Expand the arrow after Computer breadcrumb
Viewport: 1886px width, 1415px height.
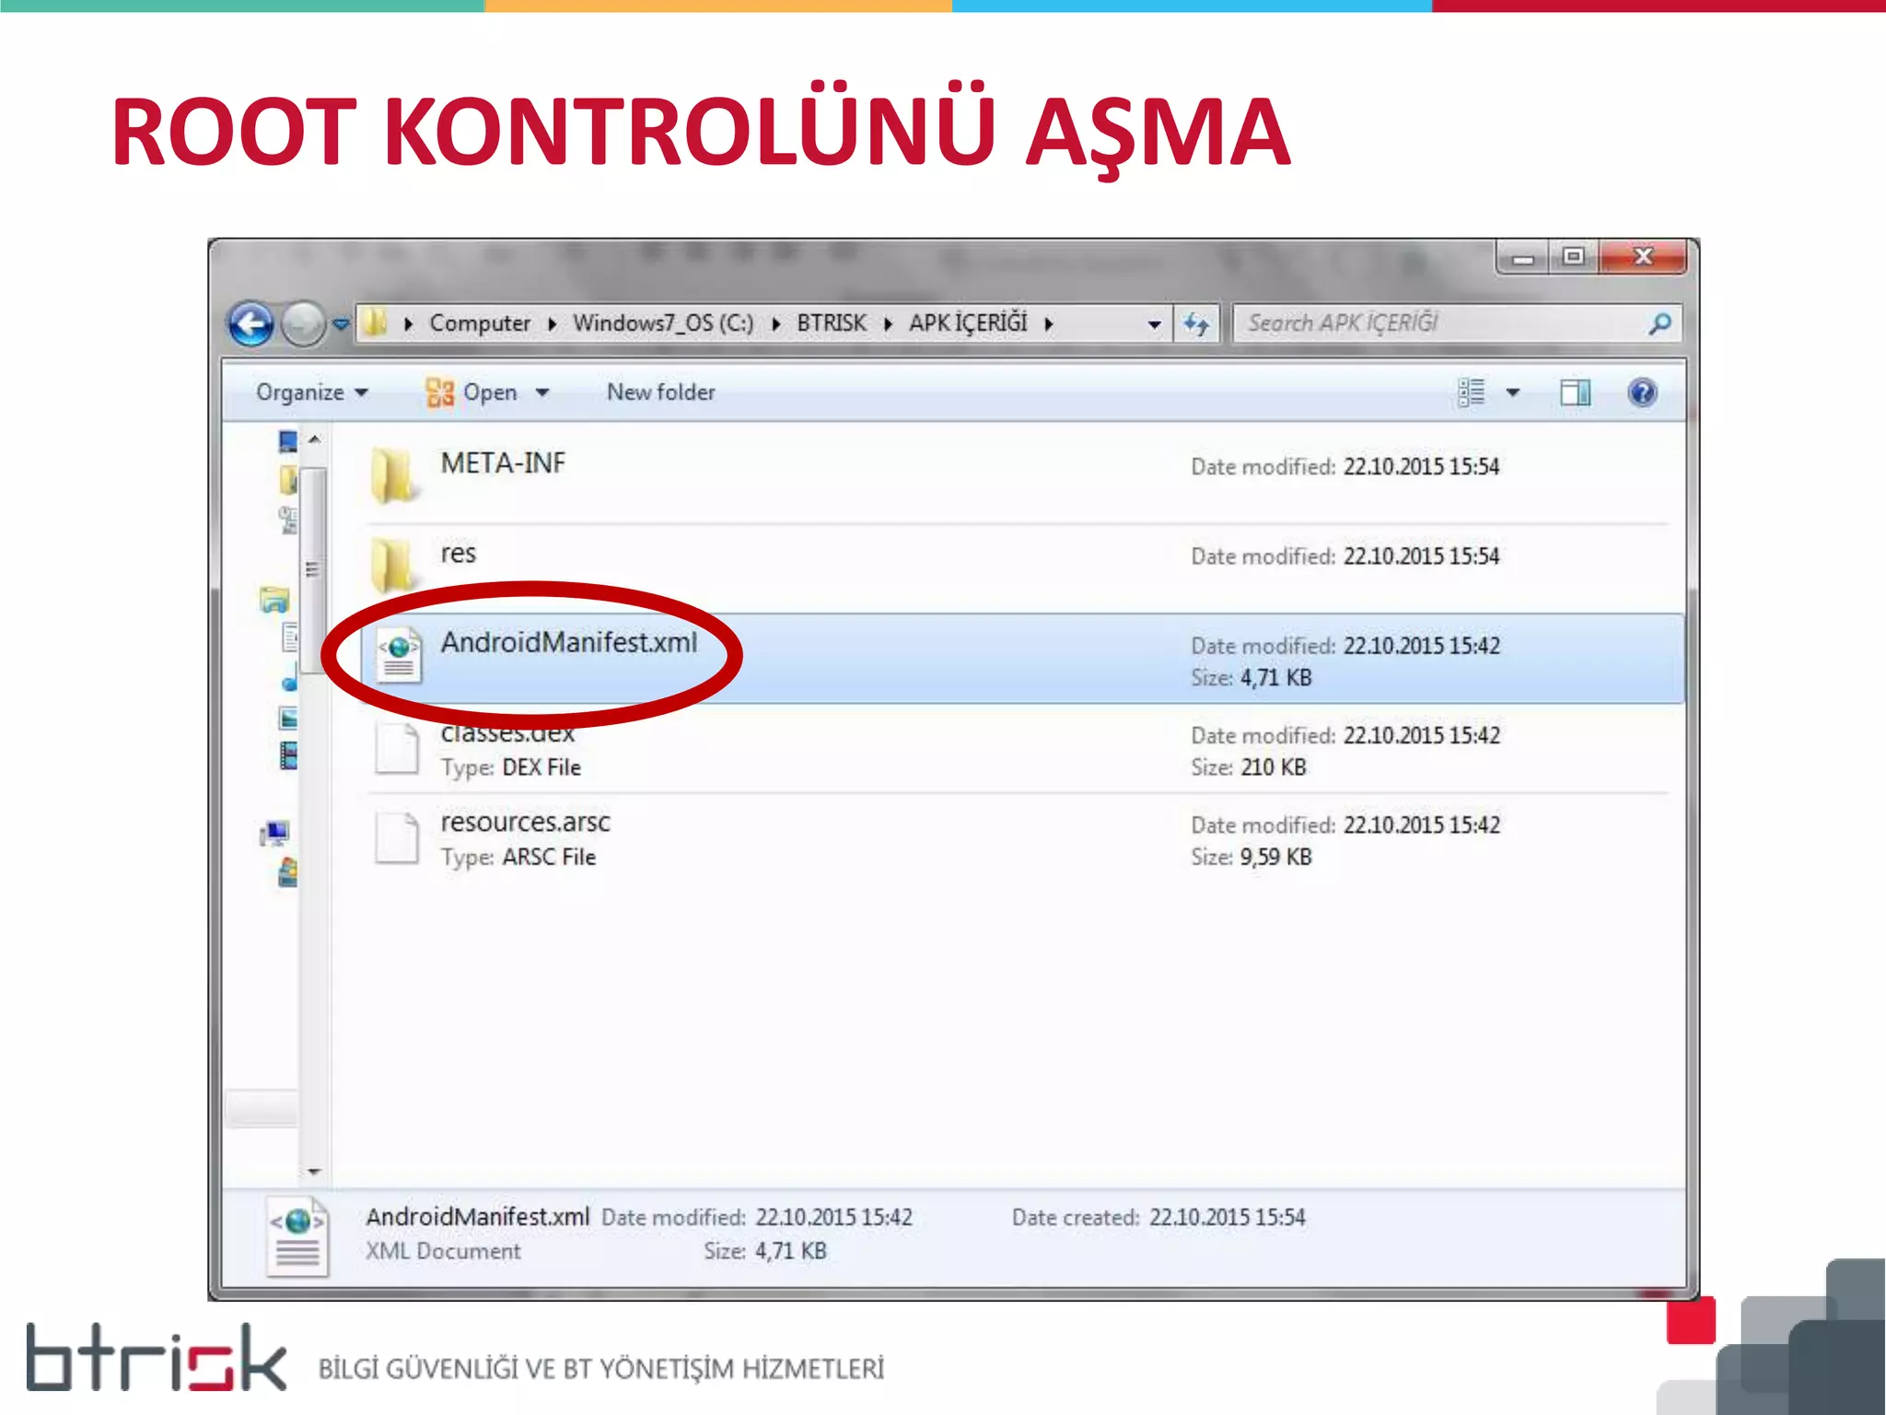coord(553,324)
